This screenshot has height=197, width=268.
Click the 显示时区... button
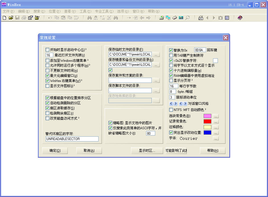(x=147, y=151)
